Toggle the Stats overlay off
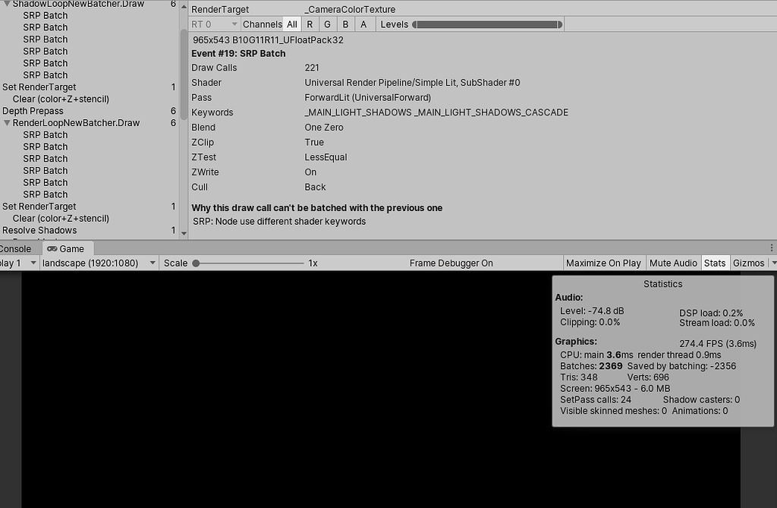The image size is (777, 508). pyautogui.click(x=714, y=263)
